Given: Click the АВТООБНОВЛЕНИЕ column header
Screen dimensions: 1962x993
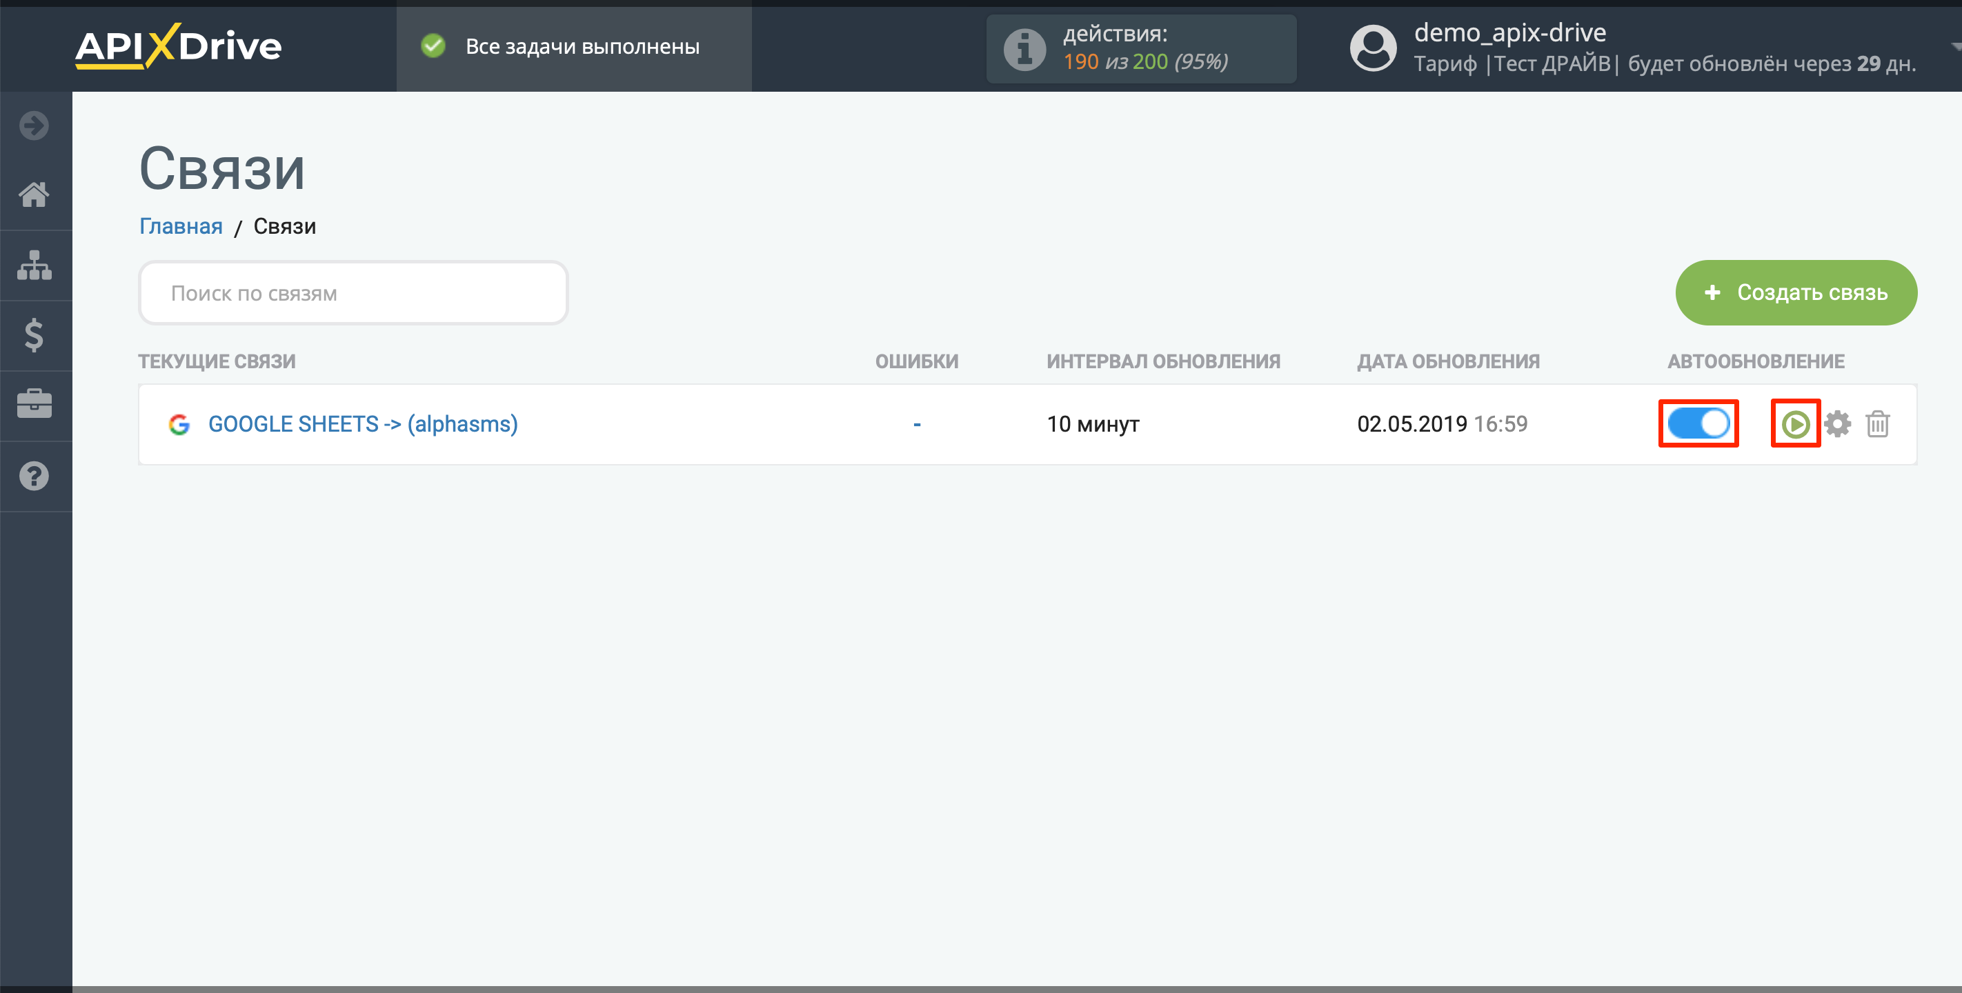Looking at the screenshot, I should coord(1756,362).
